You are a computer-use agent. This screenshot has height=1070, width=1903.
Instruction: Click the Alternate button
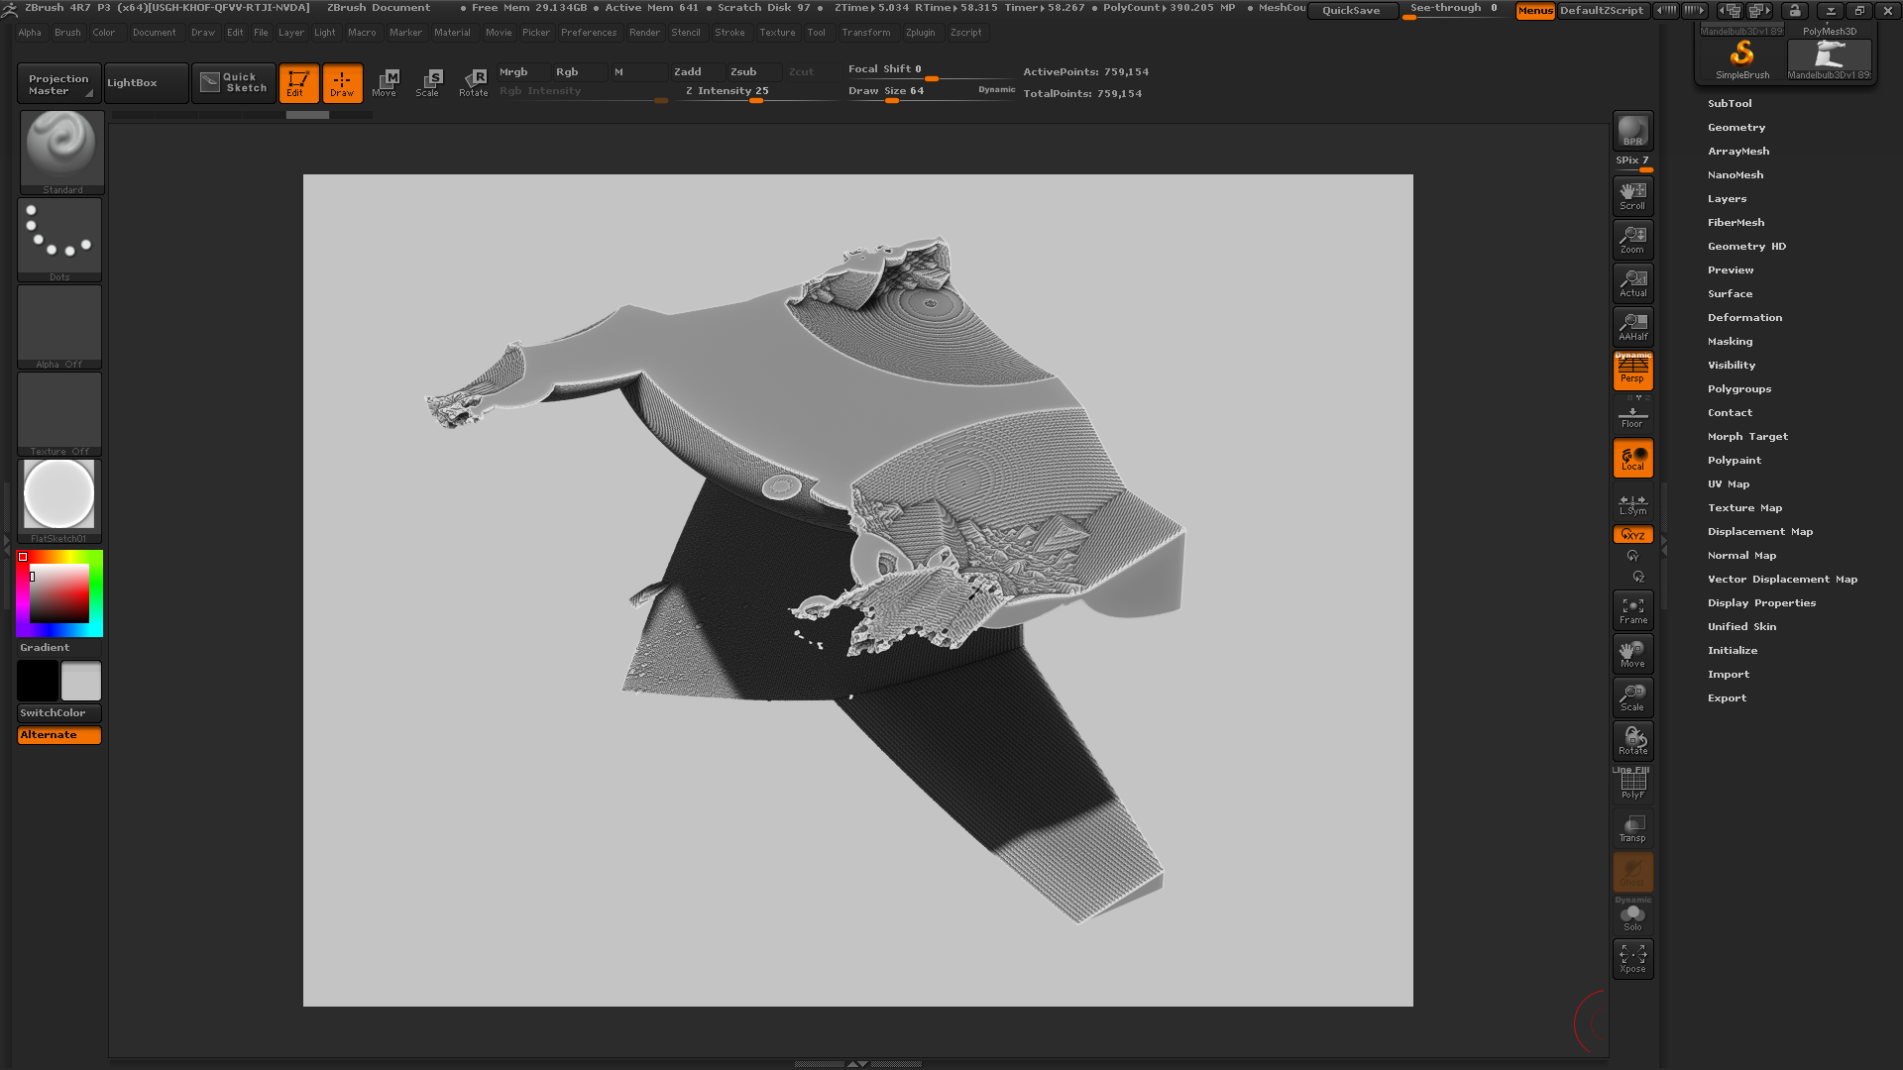(59, 735)
